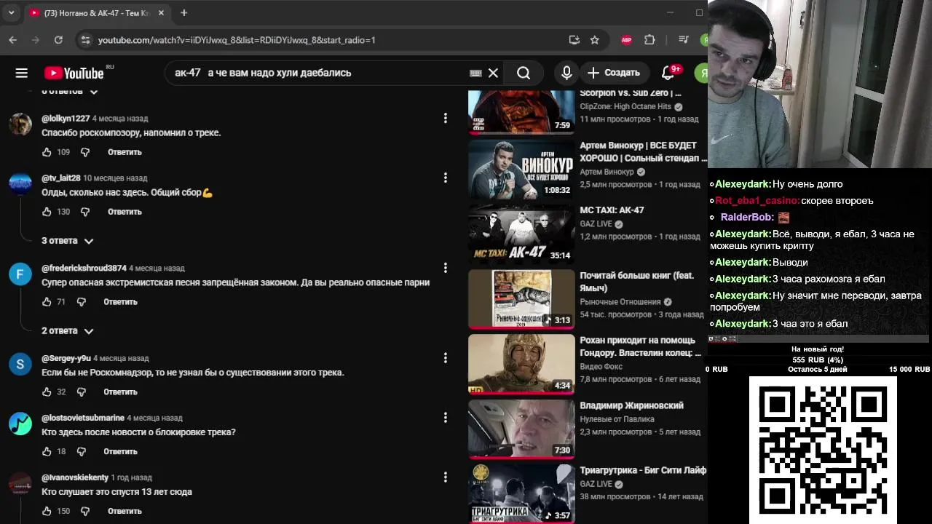Screen dimensions: 932x524
Task: Reply to the @tv_lait28 comment
Action: [125, 212]
